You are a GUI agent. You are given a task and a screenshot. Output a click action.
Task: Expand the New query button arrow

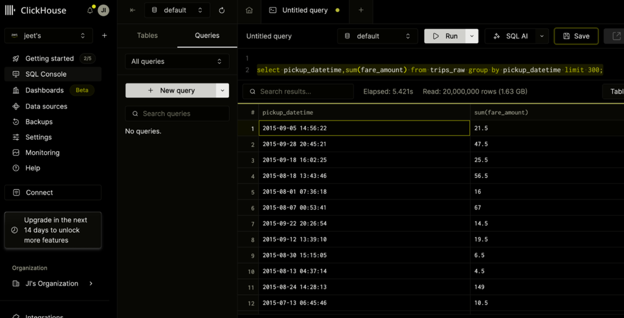pyautogui.click(x=222, y=90)
